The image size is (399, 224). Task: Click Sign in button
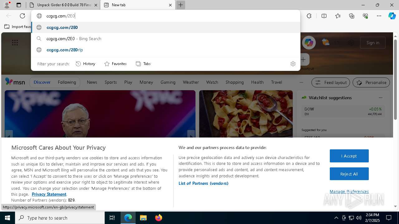coord(373,43)
